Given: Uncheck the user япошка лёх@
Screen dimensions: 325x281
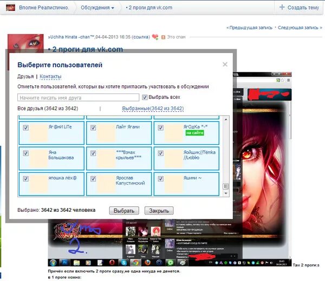Looking at the screenshot, I should 25,179.
